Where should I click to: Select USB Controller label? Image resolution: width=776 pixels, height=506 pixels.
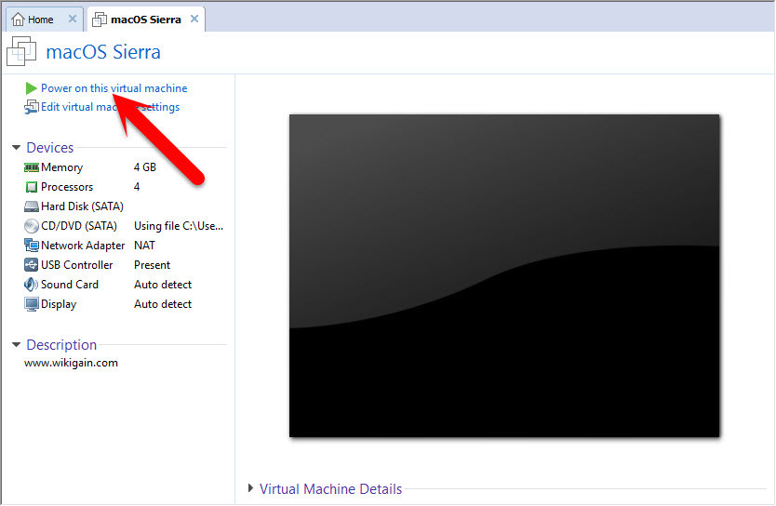pyautogui.click(x=76, y=264)
